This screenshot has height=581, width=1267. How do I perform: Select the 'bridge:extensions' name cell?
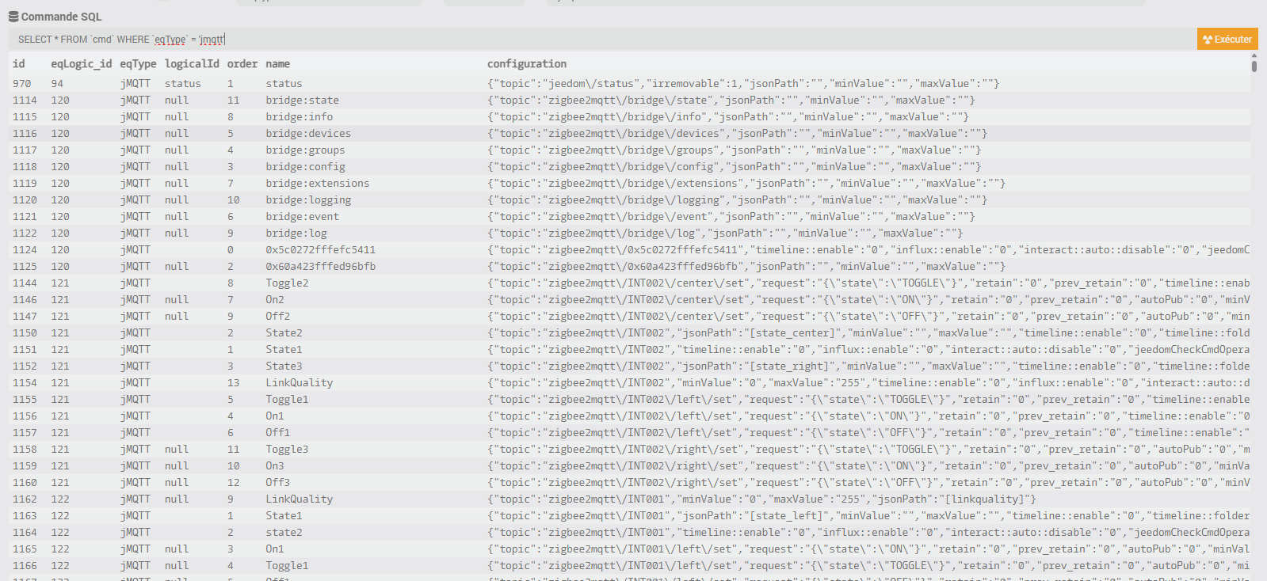[x=317, y=184]
